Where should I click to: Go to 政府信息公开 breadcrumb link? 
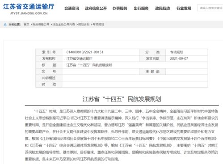(41, 25)
